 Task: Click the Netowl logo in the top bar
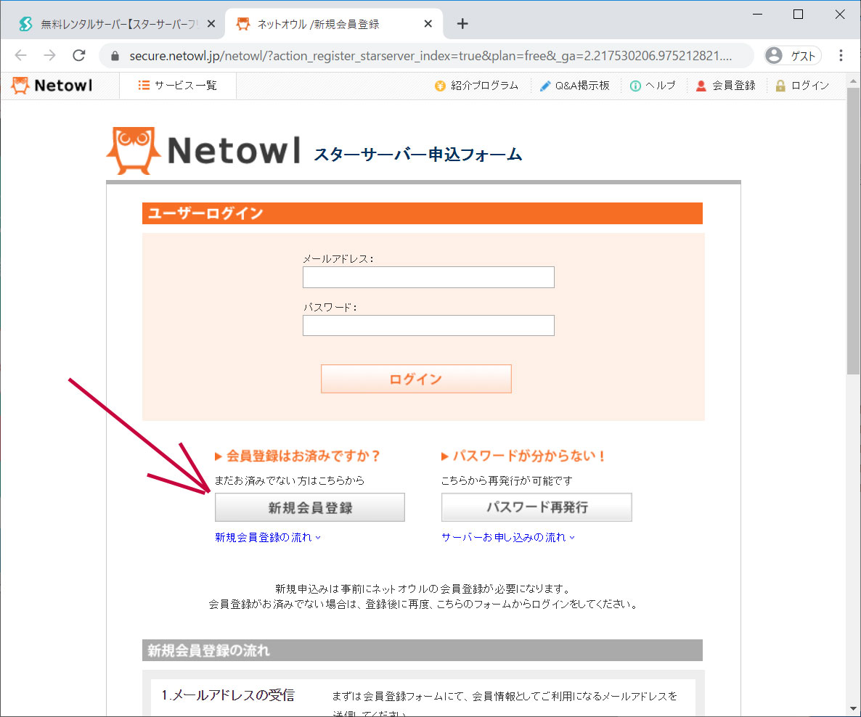52,86
